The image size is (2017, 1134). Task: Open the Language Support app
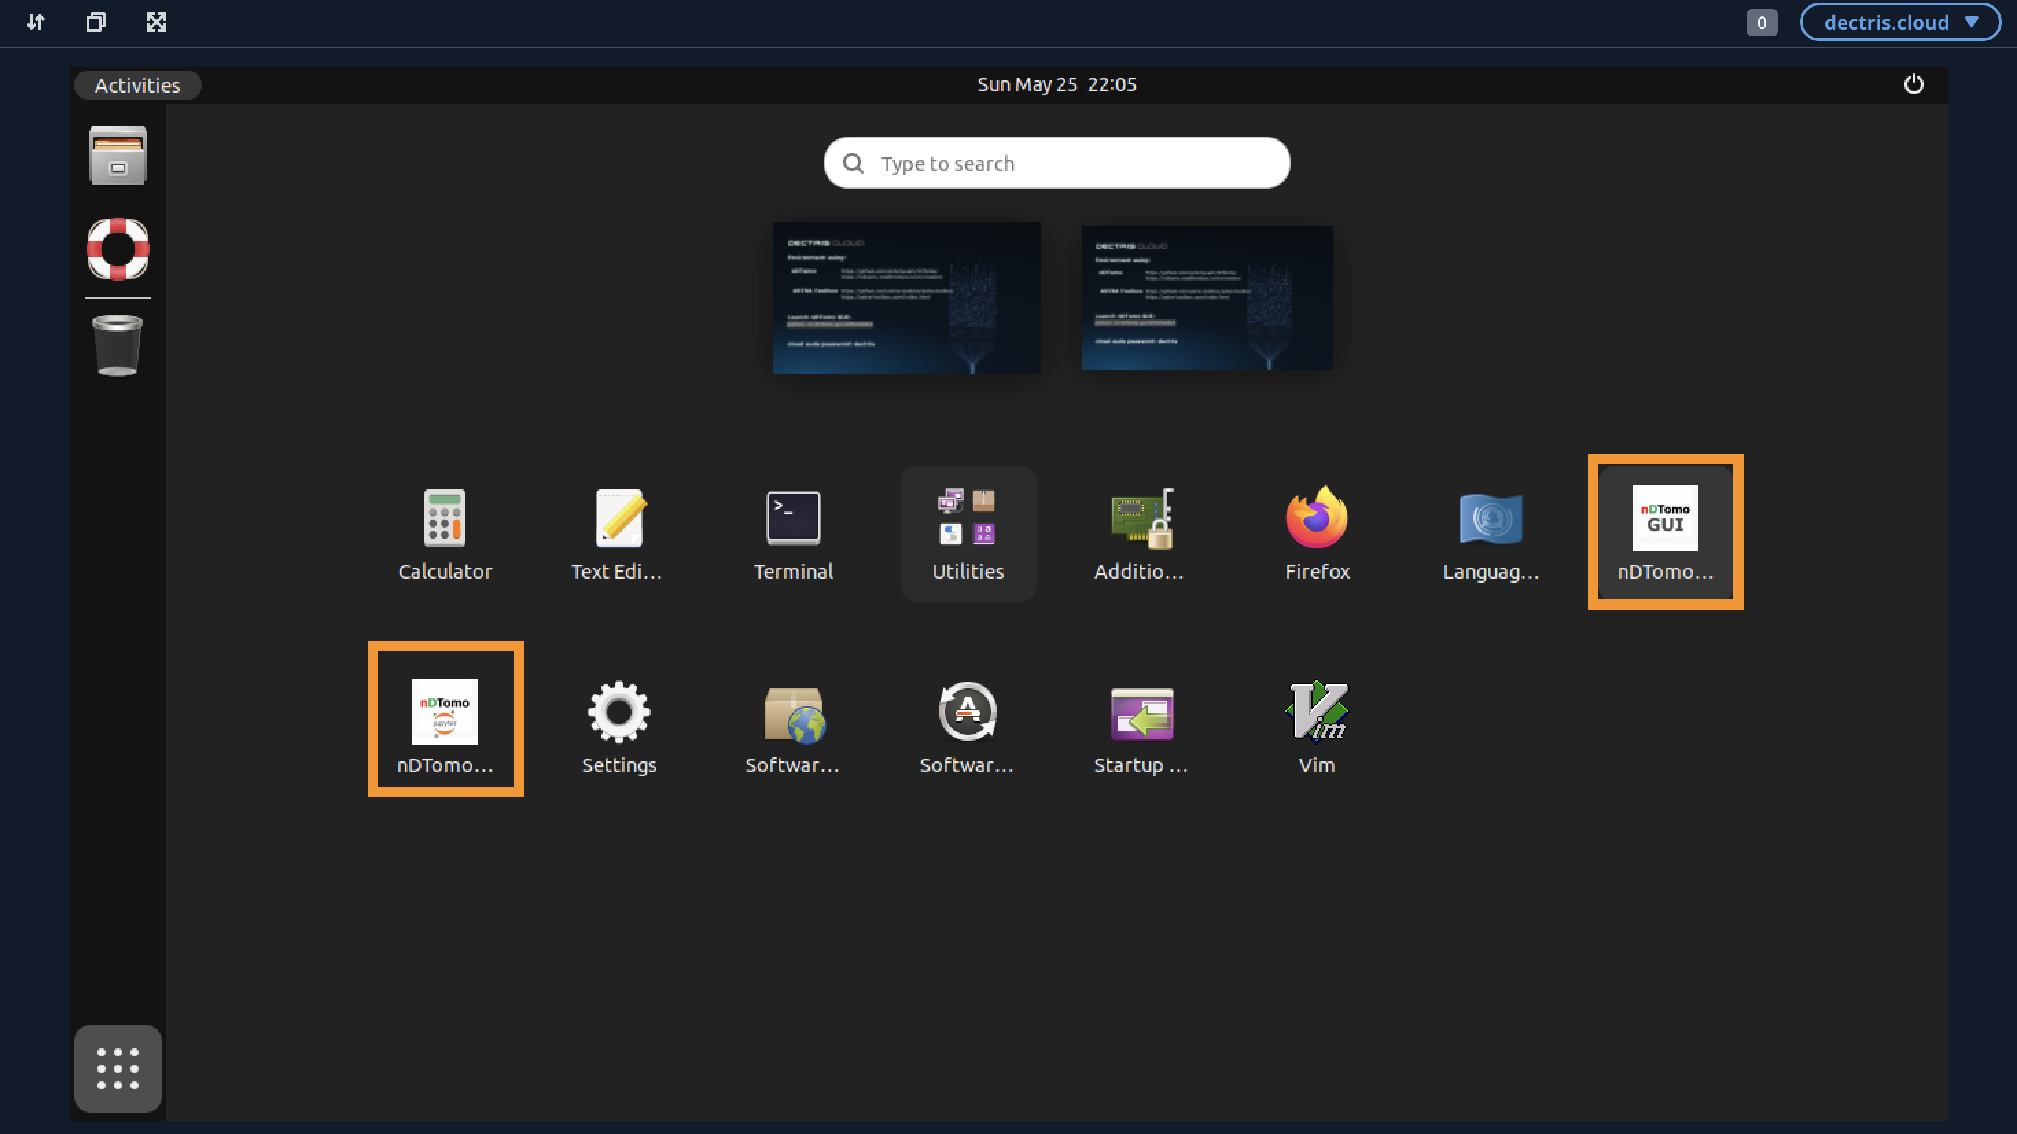1491,518
